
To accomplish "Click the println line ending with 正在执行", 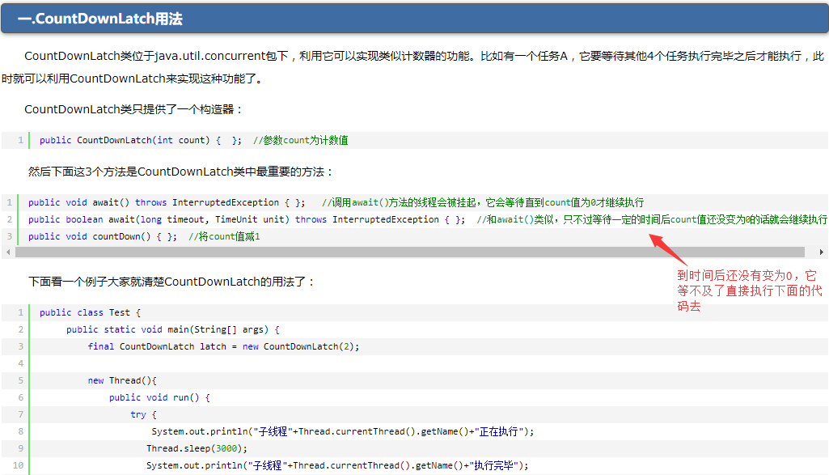I will click(x=343, y=431).
